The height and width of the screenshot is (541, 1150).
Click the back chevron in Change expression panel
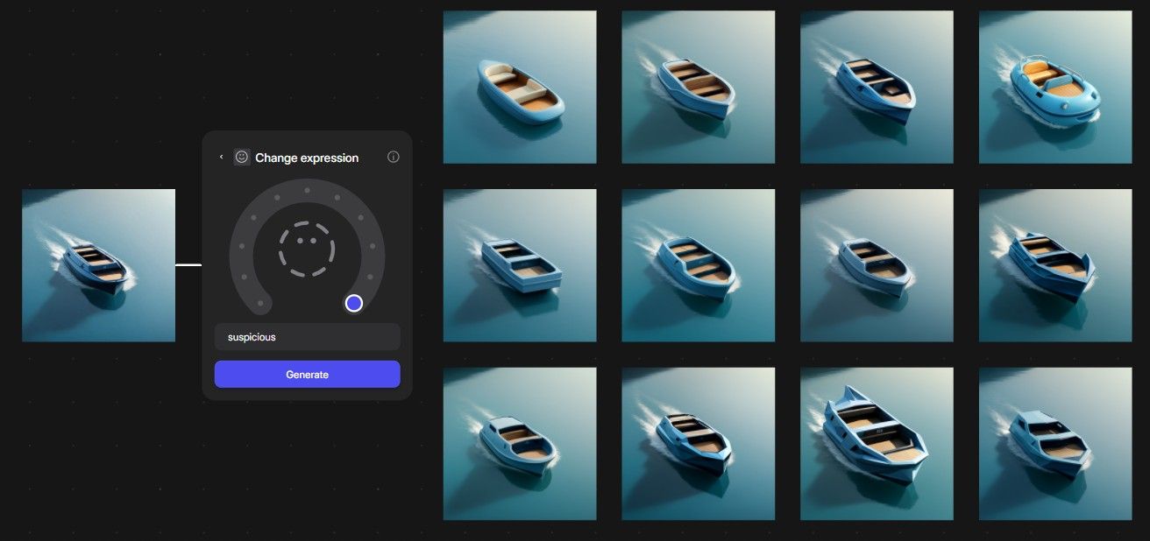tap(221, 158)
